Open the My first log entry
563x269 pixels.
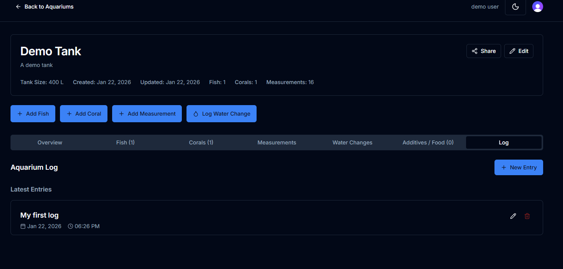39,215
